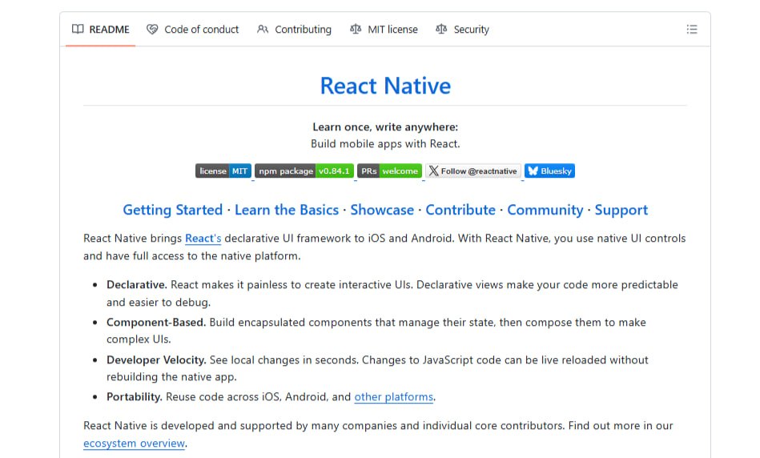Screen dimensions: 760x458
Task: Open the Support link
Action: [621, 210]
